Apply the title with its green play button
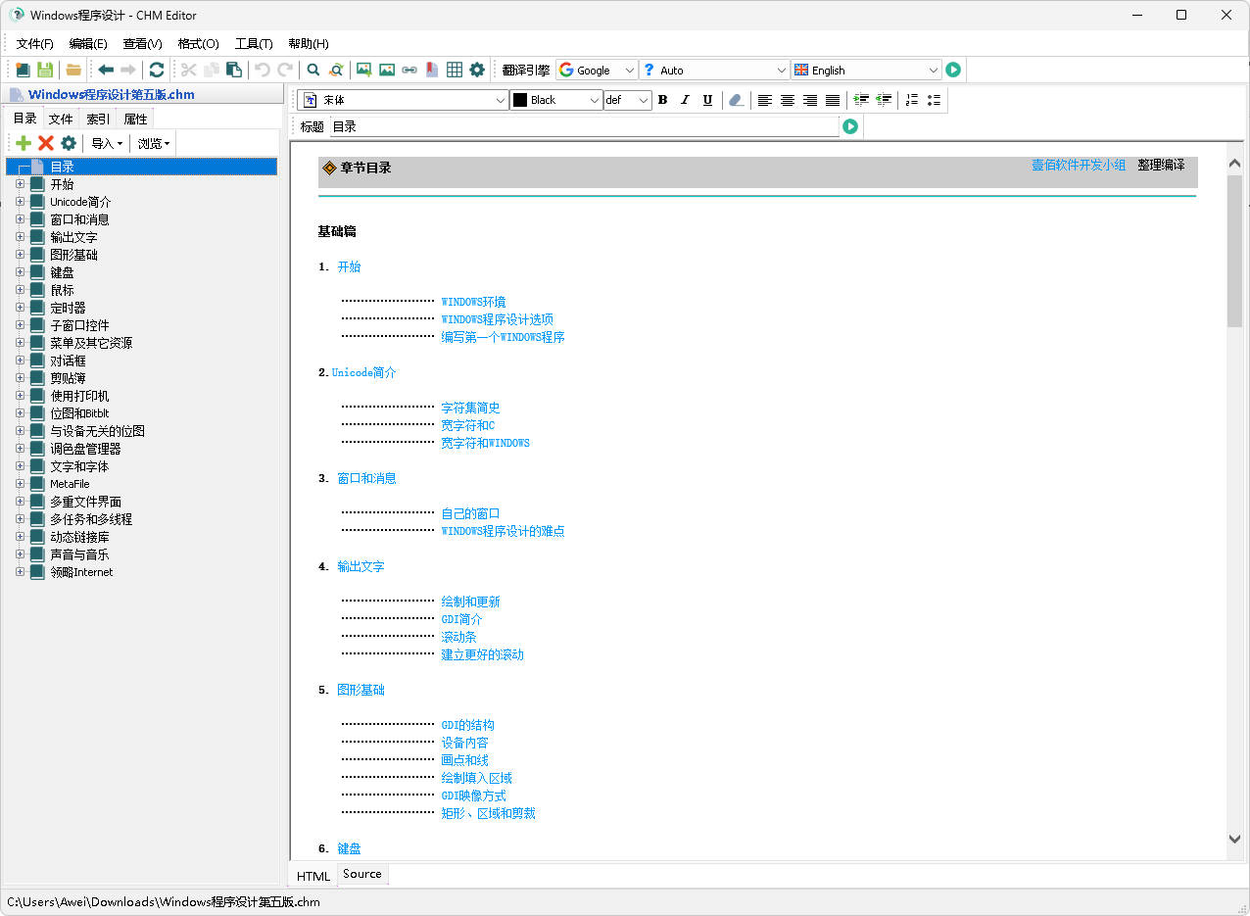Screen dimensions: 1250x916 [850, 126]
